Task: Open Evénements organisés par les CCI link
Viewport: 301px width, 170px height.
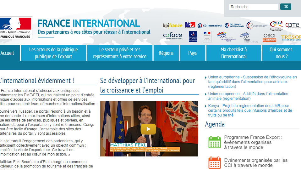Action: pos(256,163)
